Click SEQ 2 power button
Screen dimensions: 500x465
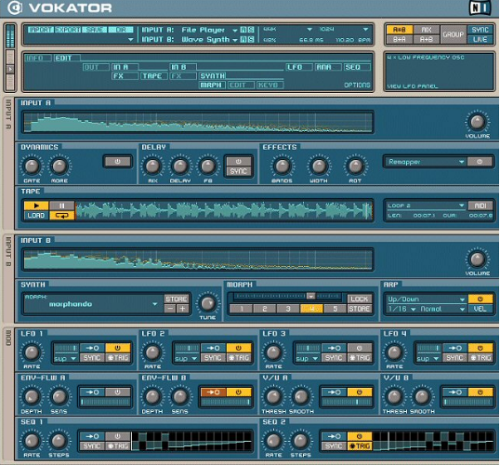(x=360, y=436)
